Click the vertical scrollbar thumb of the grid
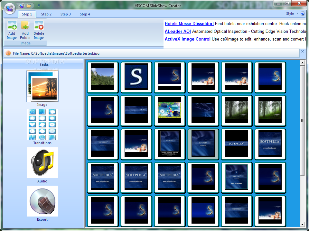Viewport: 309px width, 231px height. click(302, 121)
